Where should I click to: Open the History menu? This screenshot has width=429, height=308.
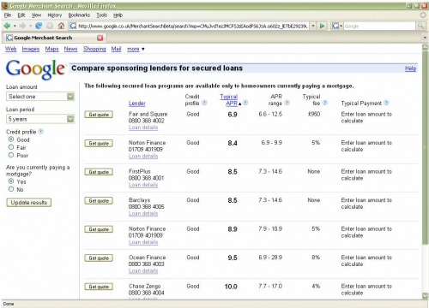coord(55,15)
